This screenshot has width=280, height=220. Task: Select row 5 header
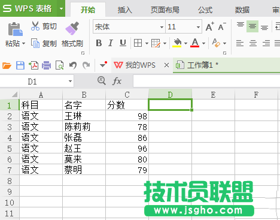click(x=10, y=149)
